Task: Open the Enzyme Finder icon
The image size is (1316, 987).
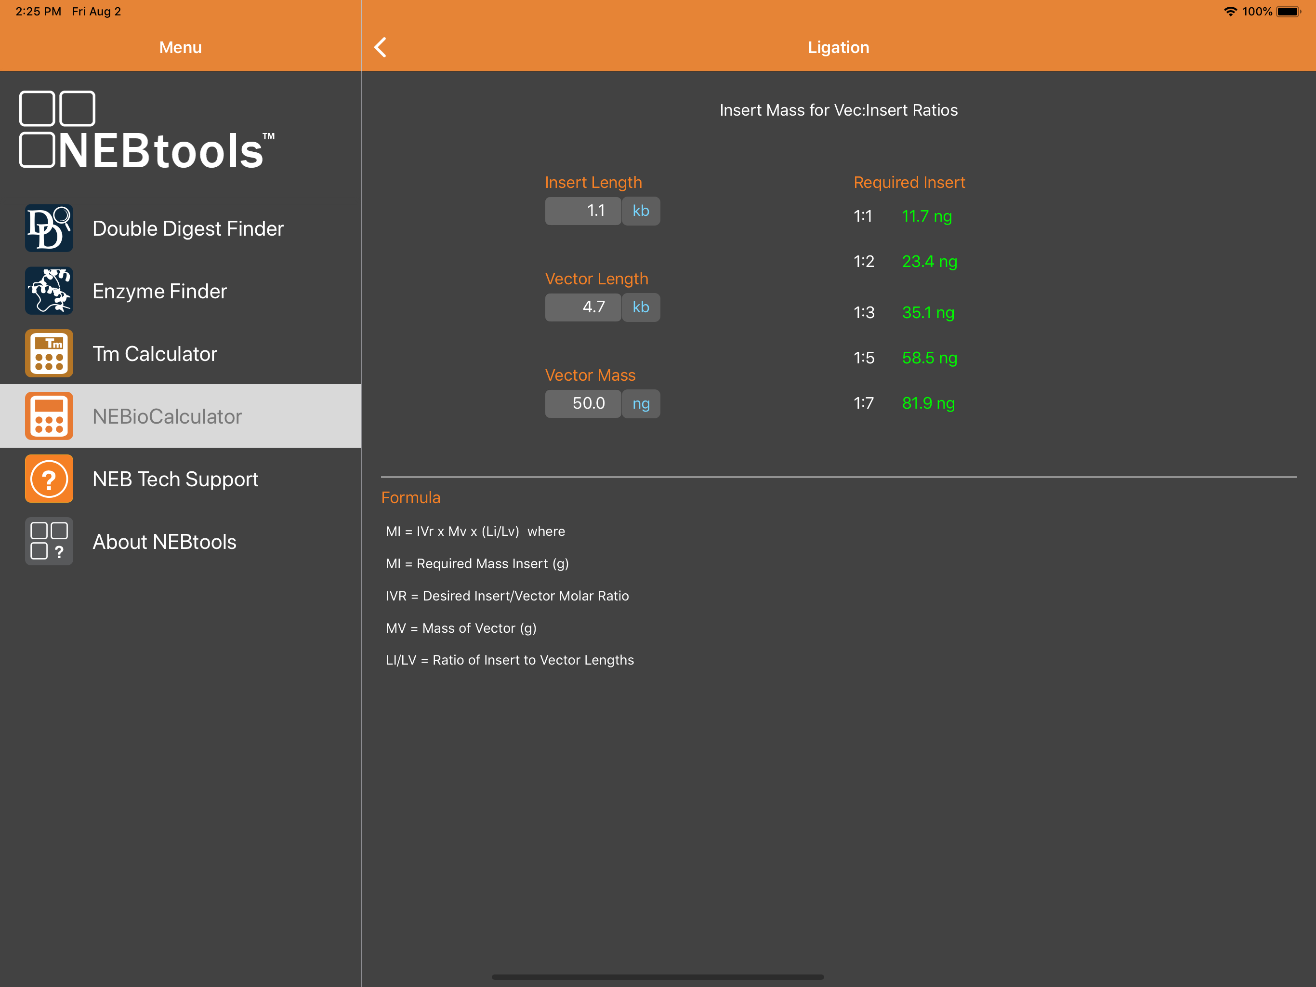Action: (x=49, y=291)
